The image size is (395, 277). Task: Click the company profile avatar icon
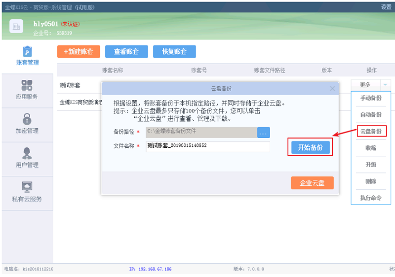[16, 27]
